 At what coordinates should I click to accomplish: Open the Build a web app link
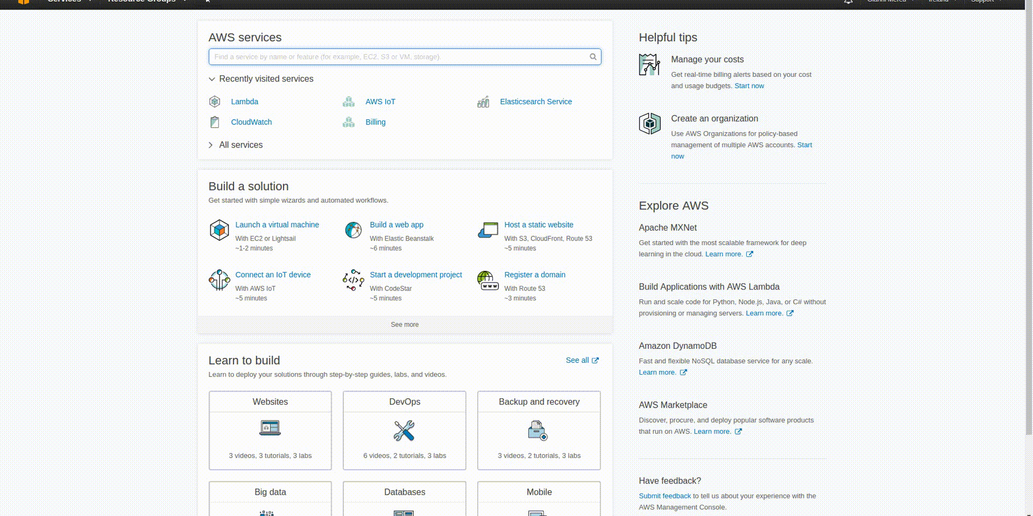396,225
